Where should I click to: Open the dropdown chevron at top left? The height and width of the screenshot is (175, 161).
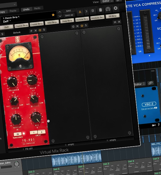pos(15,4)
